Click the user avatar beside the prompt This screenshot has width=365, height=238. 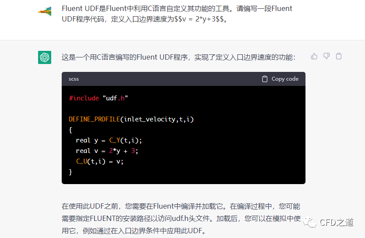45,11
